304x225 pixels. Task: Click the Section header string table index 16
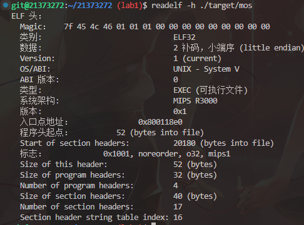tap(178, 218)
